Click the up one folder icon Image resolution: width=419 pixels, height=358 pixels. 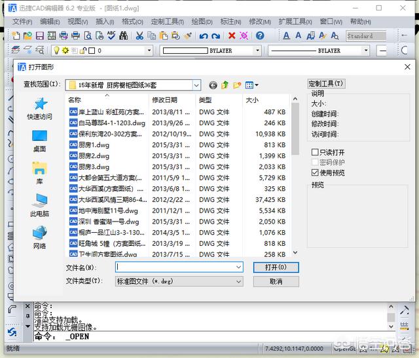(225, 85)
